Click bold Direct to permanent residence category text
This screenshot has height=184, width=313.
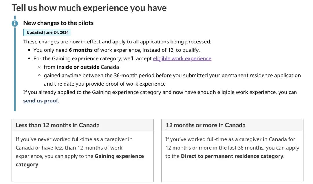[x=232, y=156]
